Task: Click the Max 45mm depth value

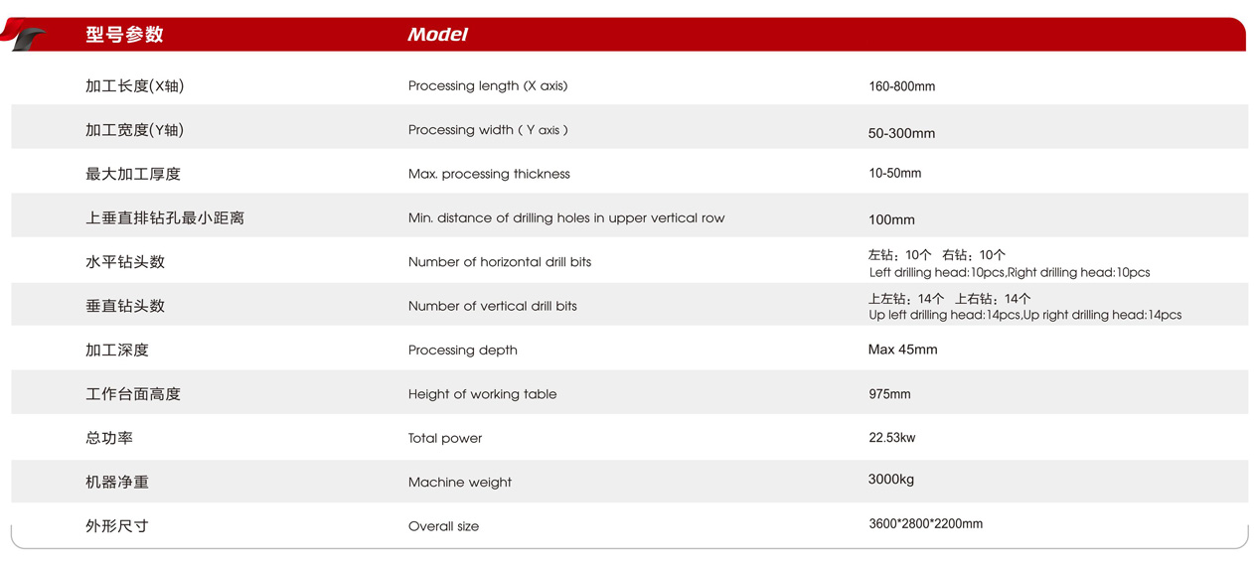Action: (902, 350)
